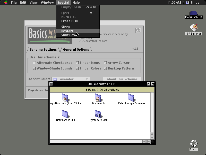This screenshot has width=206, height=155.
Task: Click the Basics scheme logo banner
Action: 50,36
